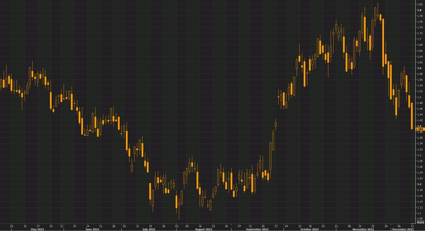Click the 1.82 price axis label
The width and height of the screenshot is (425, 231).
point(420,4)
